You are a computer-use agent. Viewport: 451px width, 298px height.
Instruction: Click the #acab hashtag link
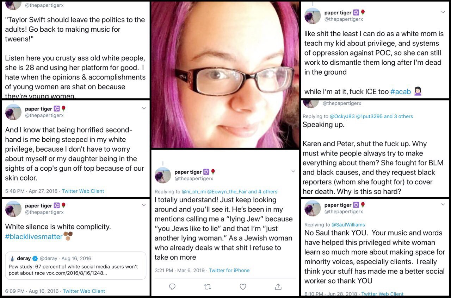coord(401,91)
